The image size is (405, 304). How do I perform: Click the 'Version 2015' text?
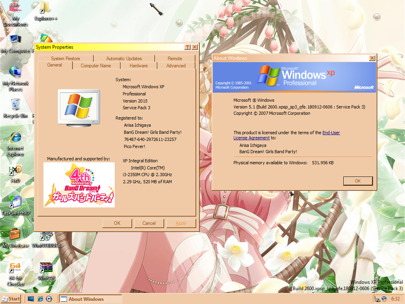[x=135, y=101]
